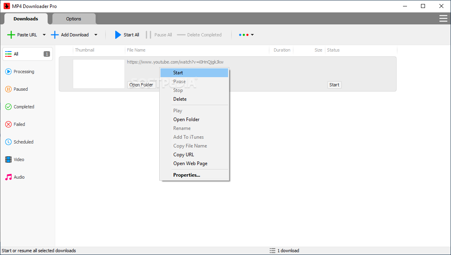Image resolution: width=451 pixels, height=255 pixels.
Task: Click the Paste URL label
Action: [x=27, y=35]
